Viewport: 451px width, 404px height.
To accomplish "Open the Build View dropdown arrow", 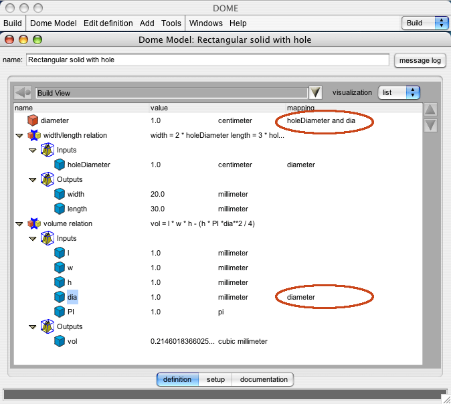I will (316, 92).
